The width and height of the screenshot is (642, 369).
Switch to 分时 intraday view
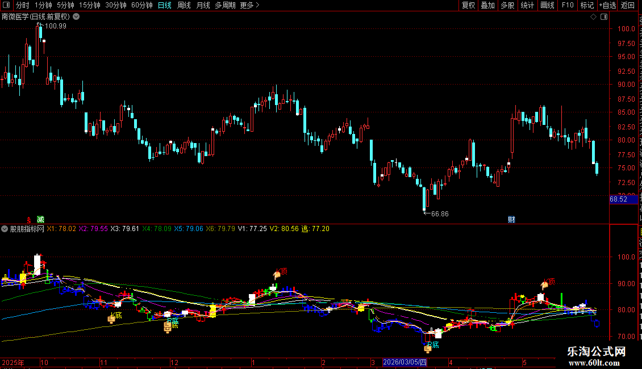point(23,5)
